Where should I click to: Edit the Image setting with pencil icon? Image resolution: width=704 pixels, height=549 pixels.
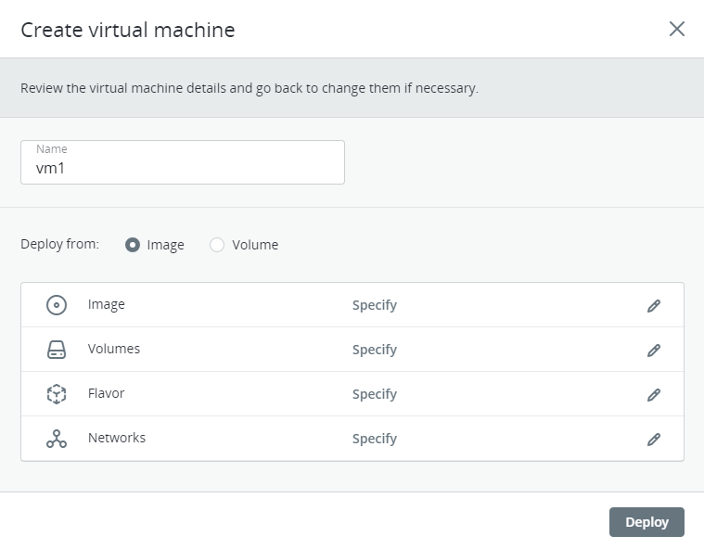tap(653, 305)
